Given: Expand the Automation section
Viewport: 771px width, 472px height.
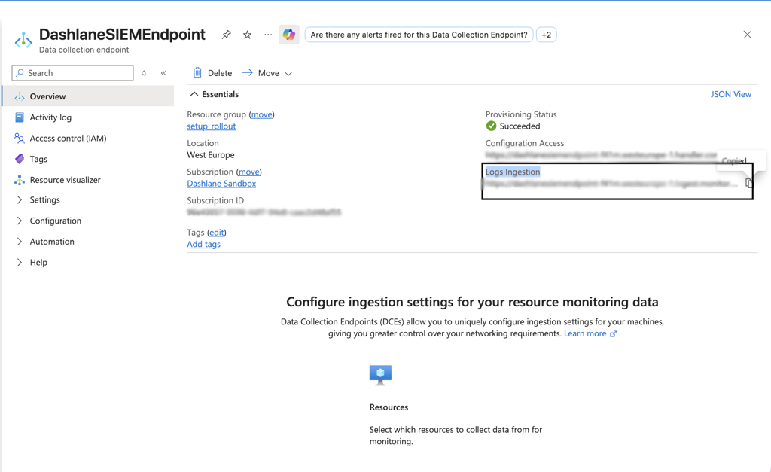Looking at the screenshot, I should 19,242.
